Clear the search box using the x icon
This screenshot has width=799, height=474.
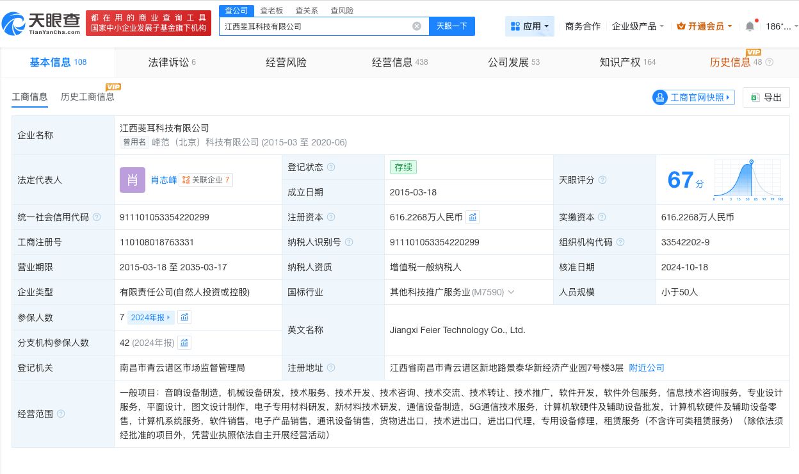(417, 26)
